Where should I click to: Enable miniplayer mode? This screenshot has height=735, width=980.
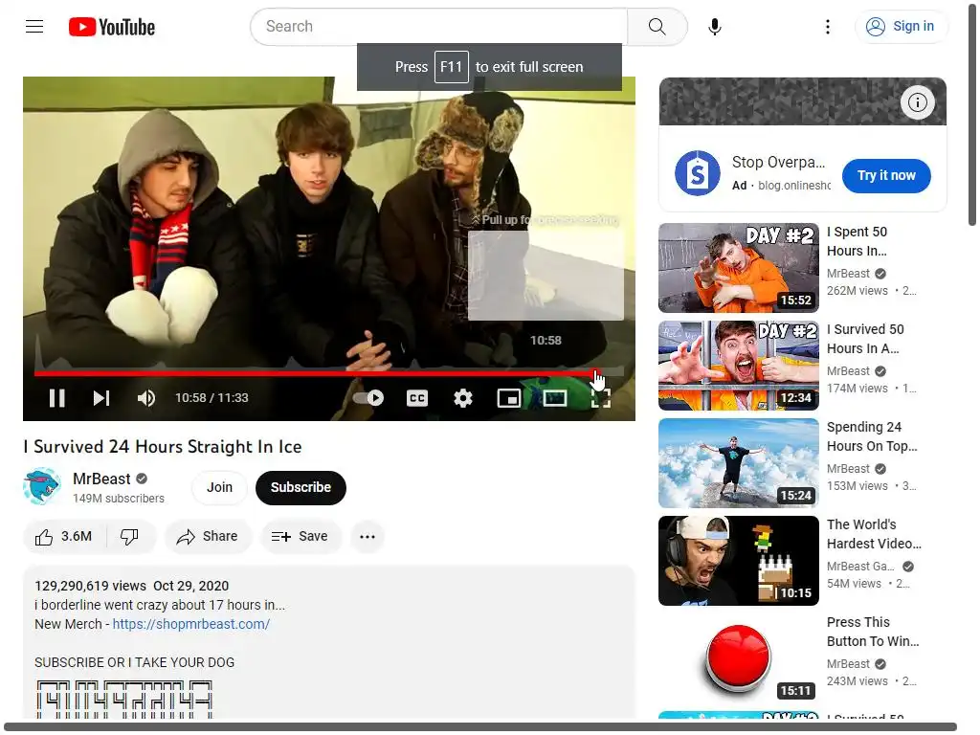click(x=509, y=398)
